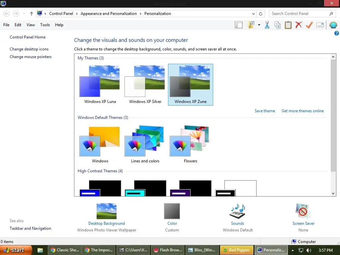Viewport: 340px width, 255px height.
Task: Click Appearance and Personalization breadcrumb
Action: tap(109, 14)
